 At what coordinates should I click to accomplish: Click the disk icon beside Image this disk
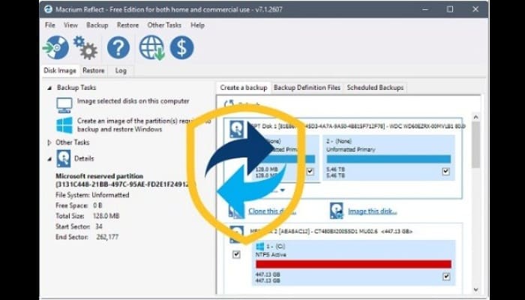[336, 211]
